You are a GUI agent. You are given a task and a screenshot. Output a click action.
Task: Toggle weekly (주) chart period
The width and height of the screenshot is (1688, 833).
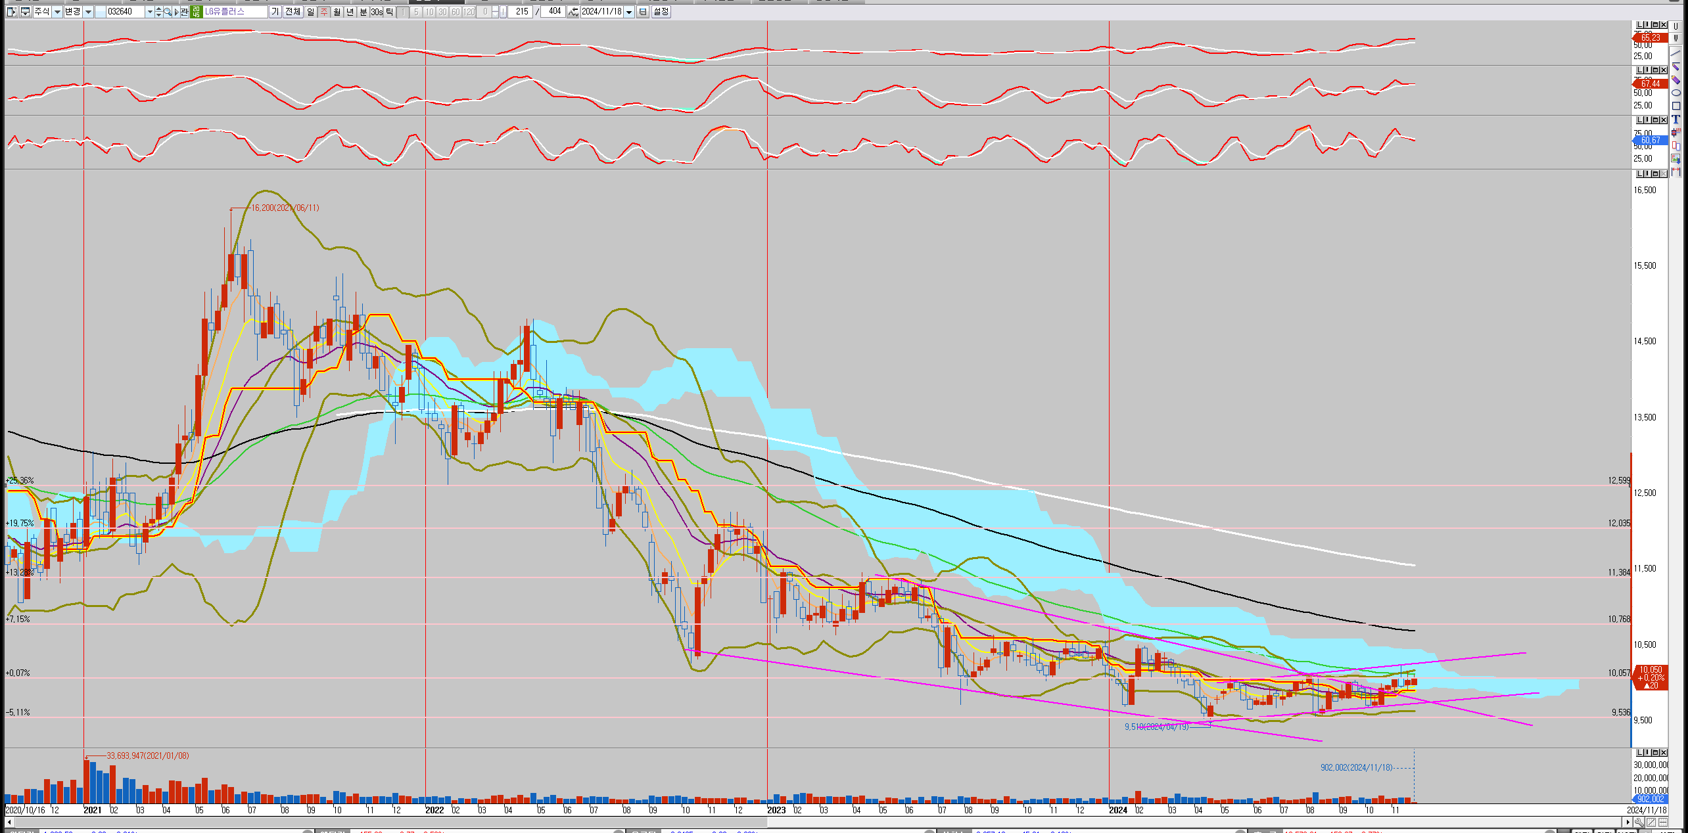point(324,12)
